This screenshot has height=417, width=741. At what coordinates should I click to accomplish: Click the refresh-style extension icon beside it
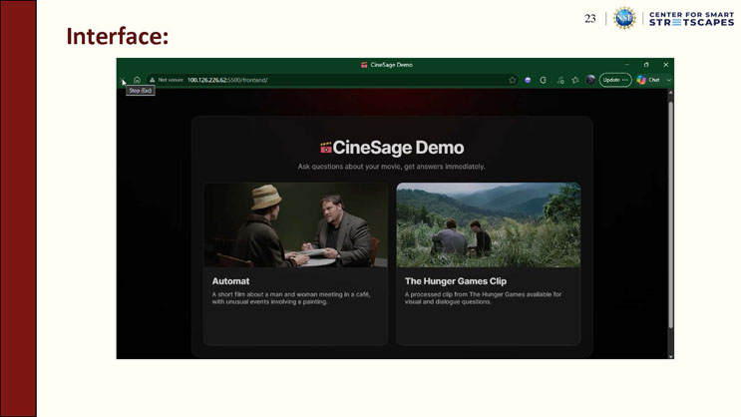(x=544, y=80)
